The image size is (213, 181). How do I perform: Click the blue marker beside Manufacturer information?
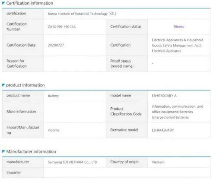(x=4, y=152)
